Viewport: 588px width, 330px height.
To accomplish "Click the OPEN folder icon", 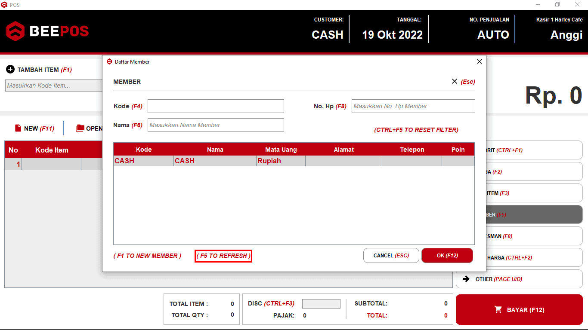I will click(80, 128).
